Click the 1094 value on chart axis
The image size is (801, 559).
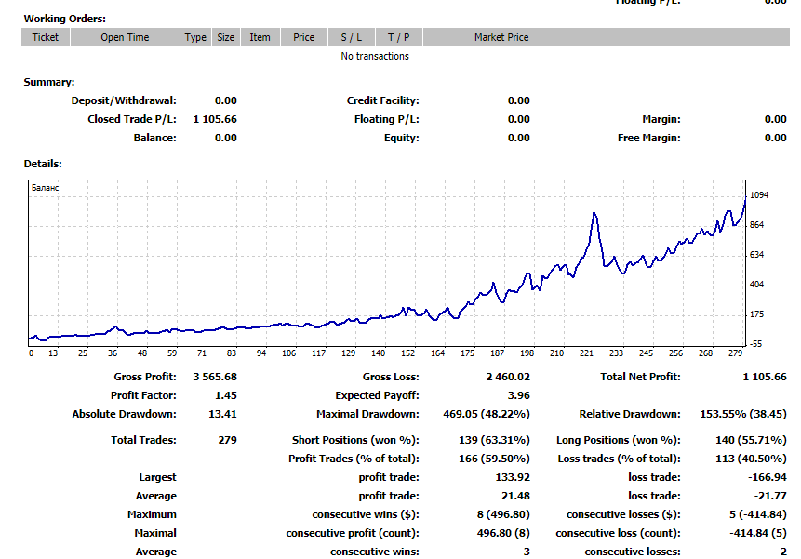click(758, 195)
